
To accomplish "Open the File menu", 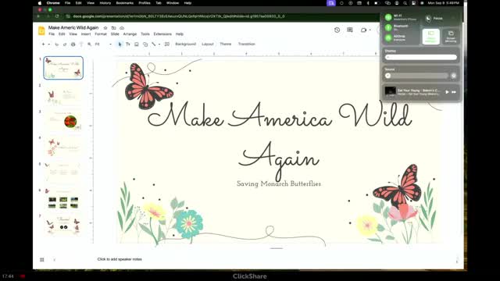I will click(x=52, y=34).
